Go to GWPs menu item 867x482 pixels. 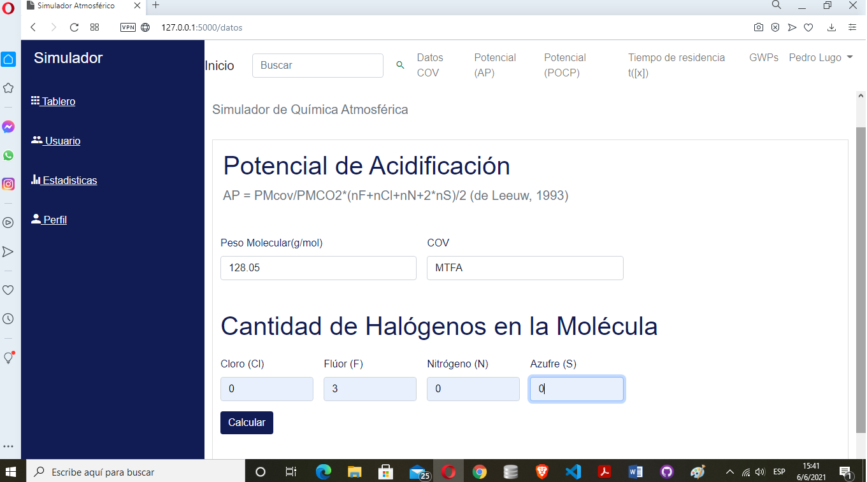pos(764,57)
